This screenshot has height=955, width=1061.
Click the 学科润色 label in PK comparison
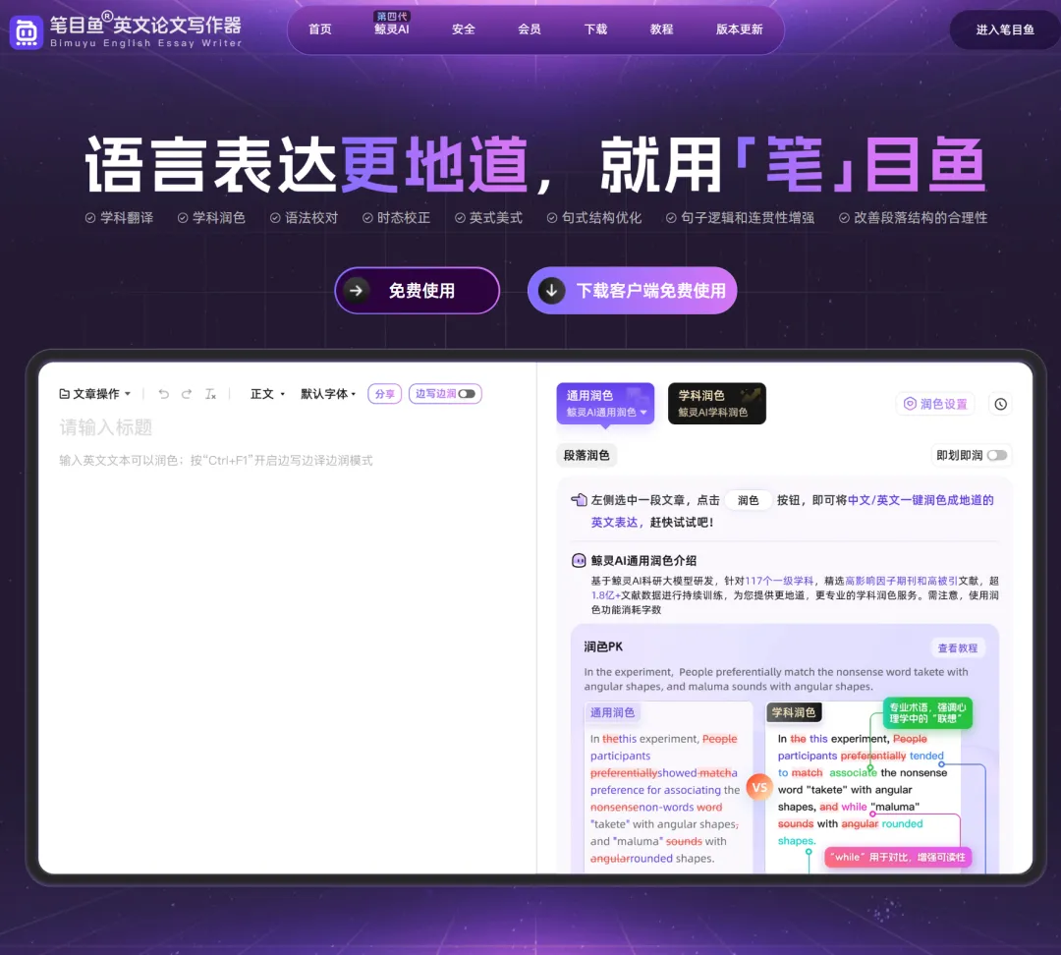click(794, 712)
